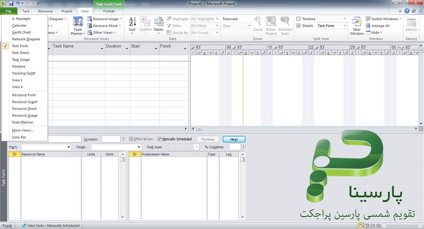
Task: Click the Arrange All icon
Action: coord(368,25)
